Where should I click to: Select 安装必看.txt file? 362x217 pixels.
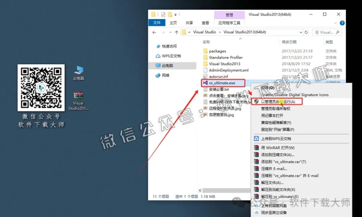coord(218,89)
